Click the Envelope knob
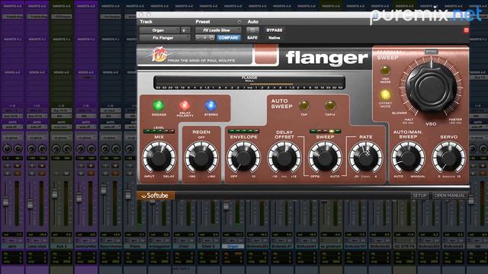 [x=243, y=158]
